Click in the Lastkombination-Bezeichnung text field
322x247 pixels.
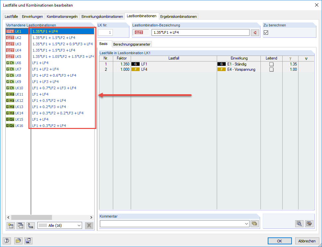pos(201,32)
